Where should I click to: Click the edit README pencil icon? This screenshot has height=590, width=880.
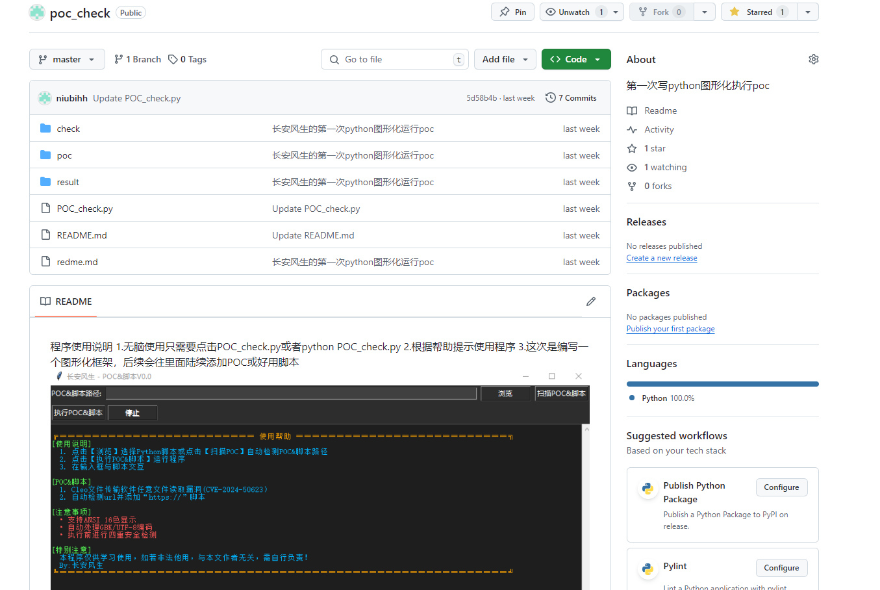[x=590, y=301]
